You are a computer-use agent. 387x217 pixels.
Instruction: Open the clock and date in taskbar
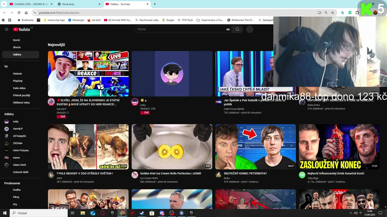click(x=369, y=213)
